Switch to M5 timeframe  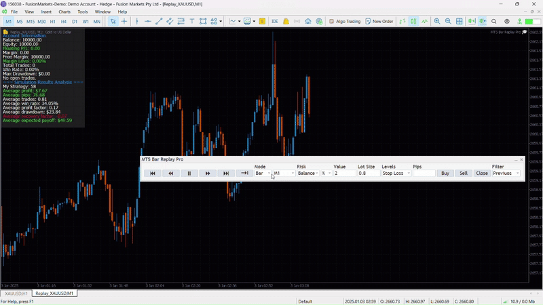[20, 22]
